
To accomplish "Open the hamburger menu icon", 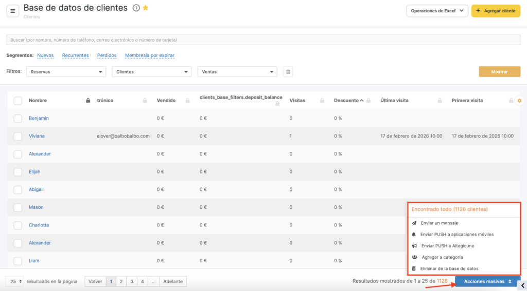I will [x=13, y=11].
